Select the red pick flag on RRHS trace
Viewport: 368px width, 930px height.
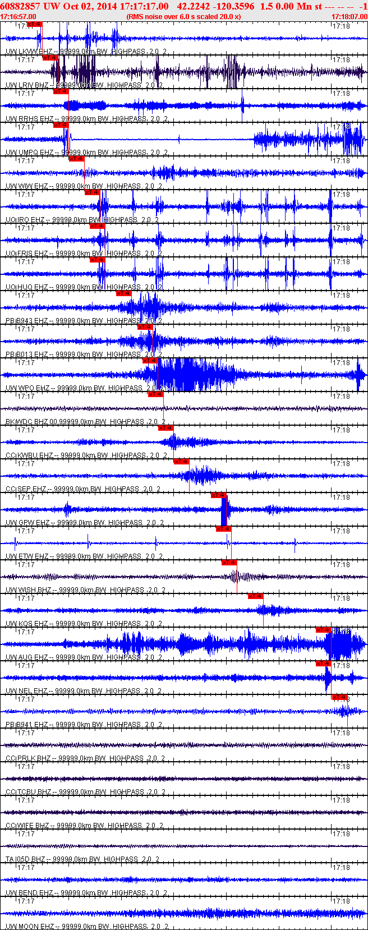pyautogui.click(x=61, y=91)
